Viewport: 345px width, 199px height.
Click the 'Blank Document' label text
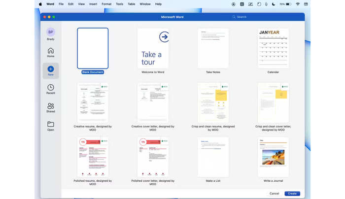pyautogui.click(x=93, y=72)
